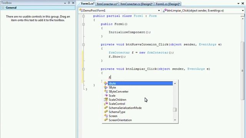This screenshot has width=246, height=138.
Task: Choose ScreenOrientation in the completion list
Action: click(x=120, y=120)
